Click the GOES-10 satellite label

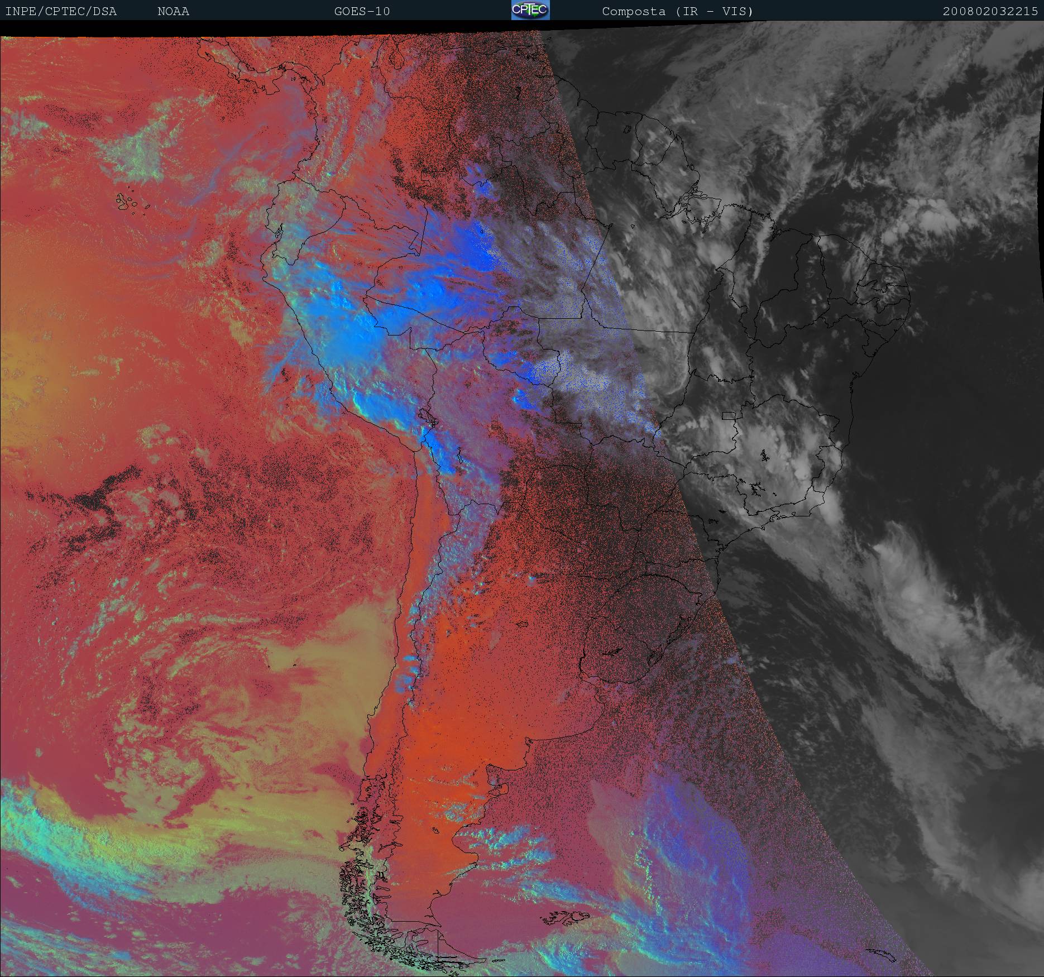362,12
